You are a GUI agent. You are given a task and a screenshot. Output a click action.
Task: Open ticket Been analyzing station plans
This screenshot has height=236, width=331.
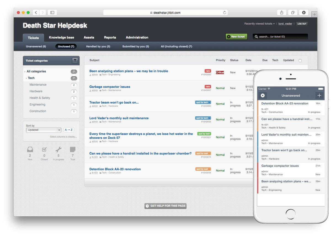point(129,71)
